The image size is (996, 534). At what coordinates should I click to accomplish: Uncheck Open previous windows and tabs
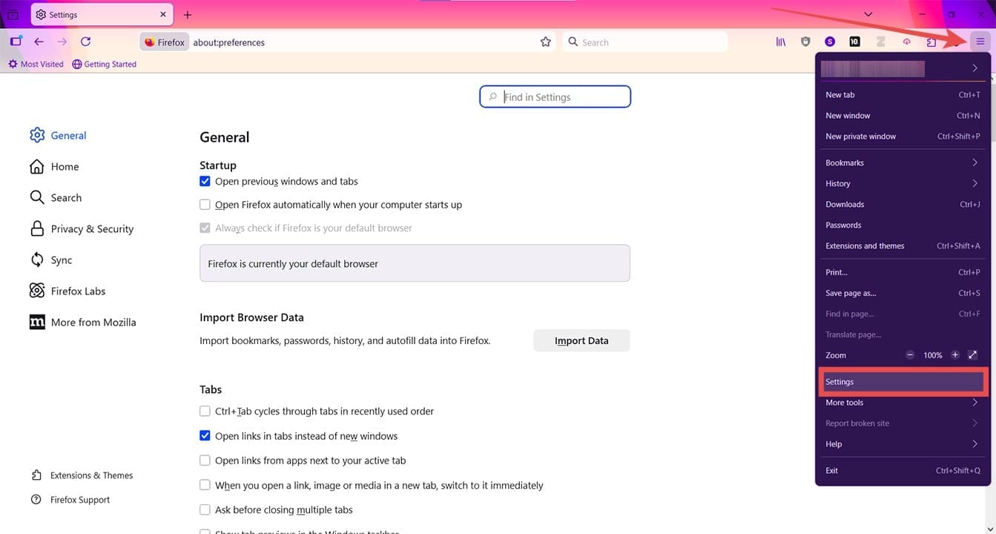point(205,182)
